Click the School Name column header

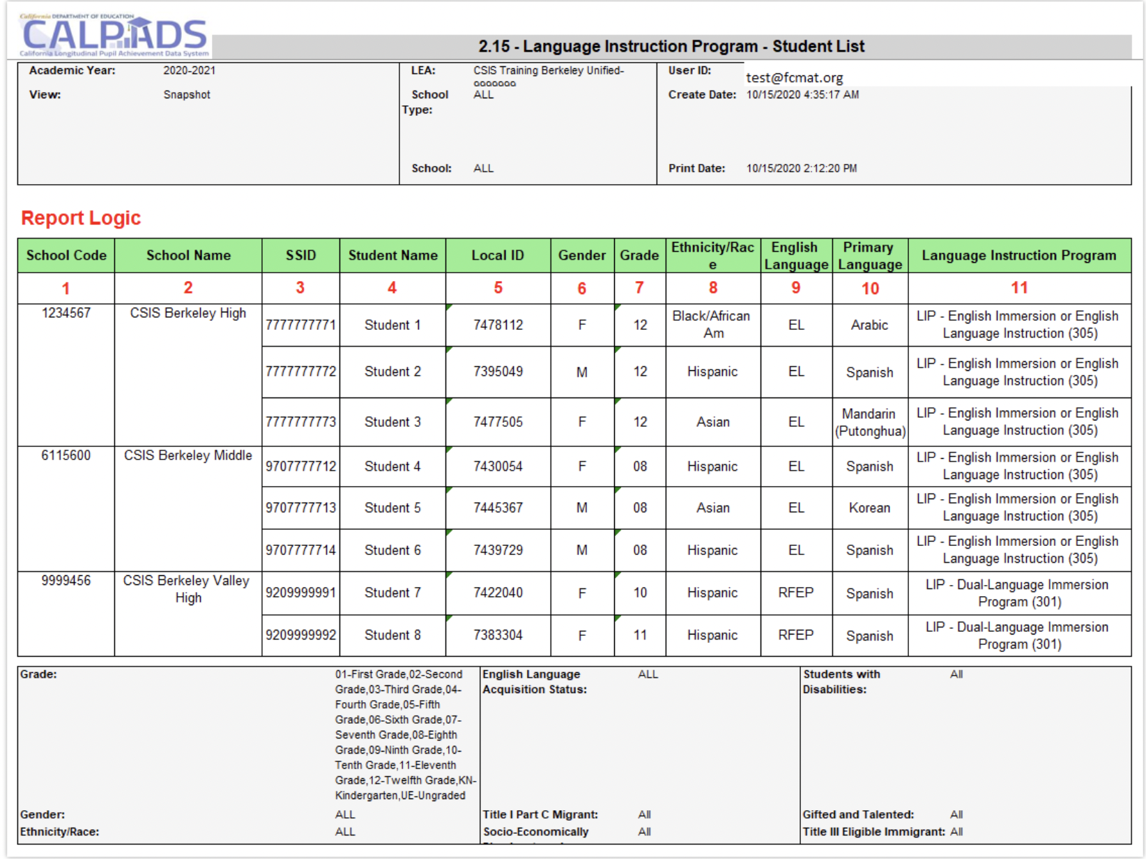click(188, 255)
